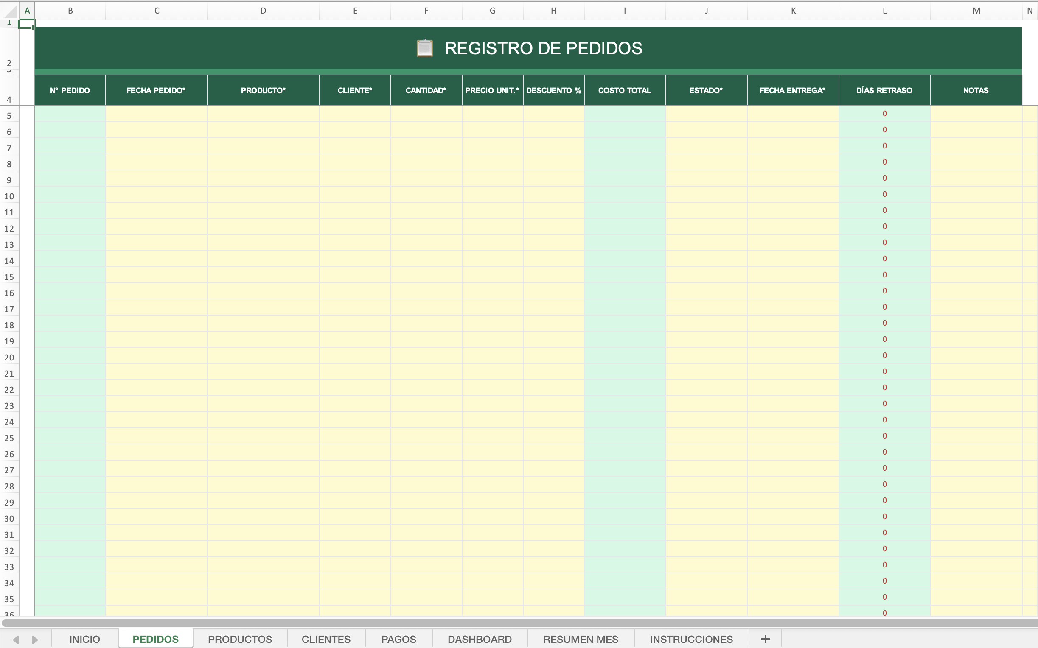Click the FECHA PEDIDO cell in row 5
This screenshot has width=1038, height=648.
(x=157, y=114)
